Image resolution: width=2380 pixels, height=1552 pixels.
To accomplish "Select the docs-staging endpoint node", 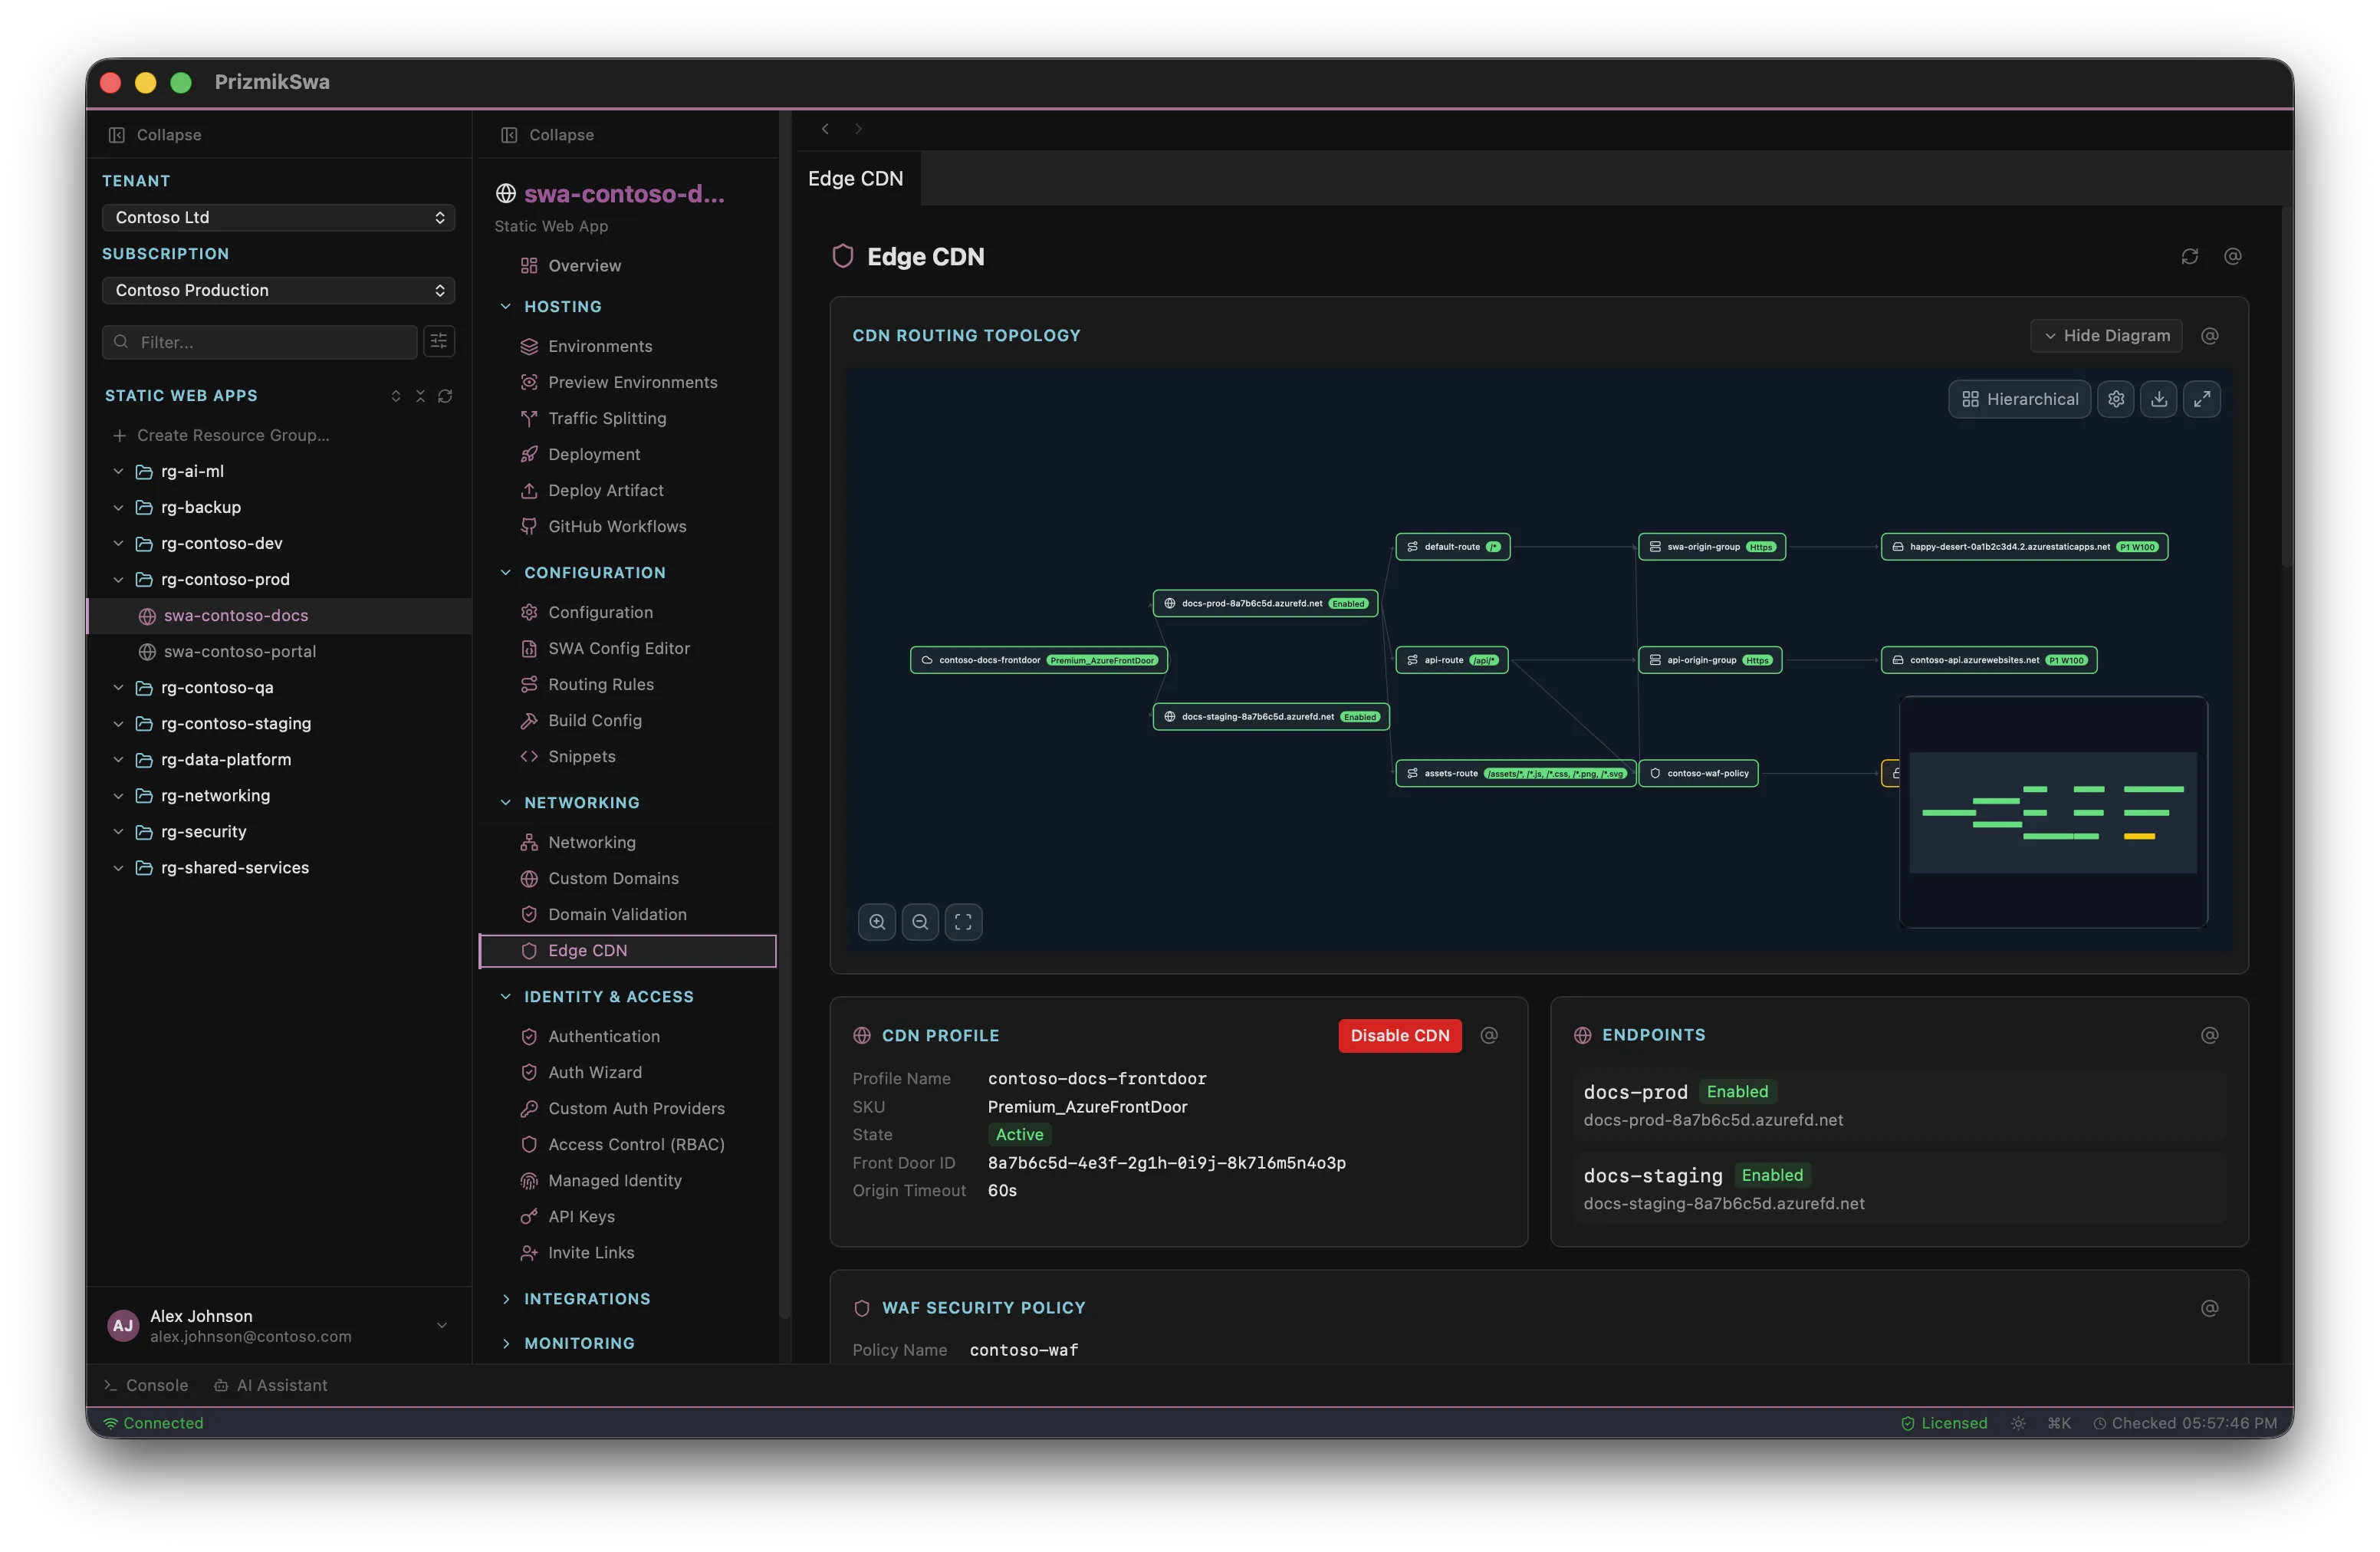I will click(1270, 716).
